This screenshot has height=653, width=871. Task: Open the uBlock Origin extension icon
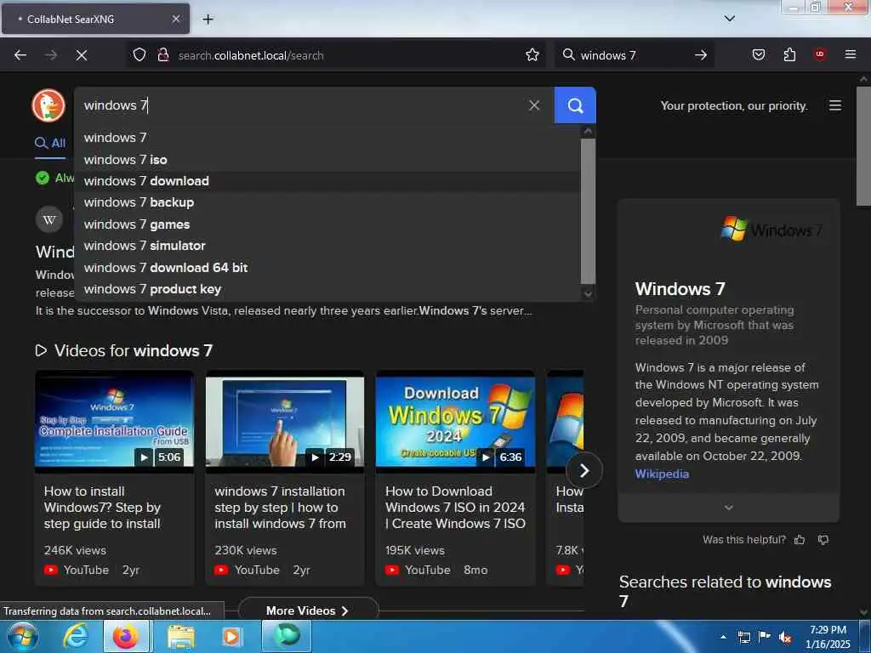click(x=820, y=54)
